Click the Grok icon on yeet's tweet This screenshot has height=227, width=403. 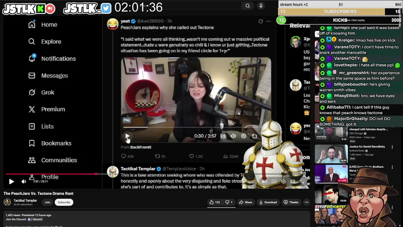tap(261, 21)
